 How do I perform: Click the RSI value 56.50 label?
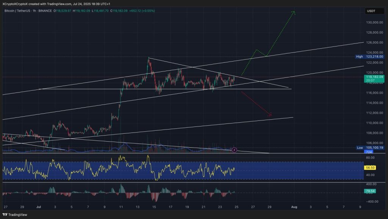pos(370,168)
